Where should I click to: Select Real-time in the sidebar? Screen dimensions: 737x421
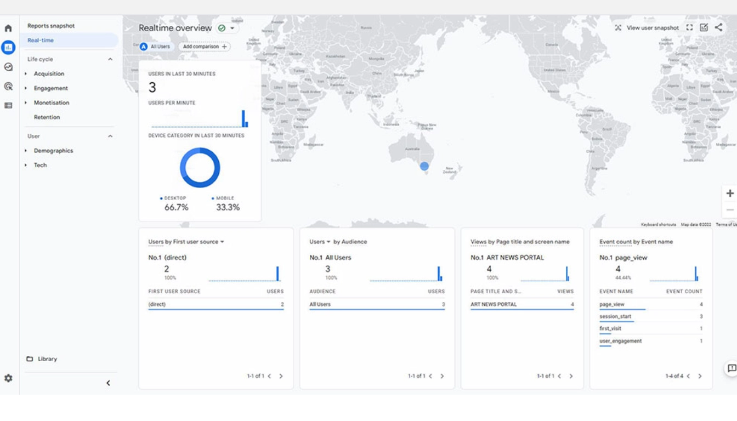click(69, 40)
